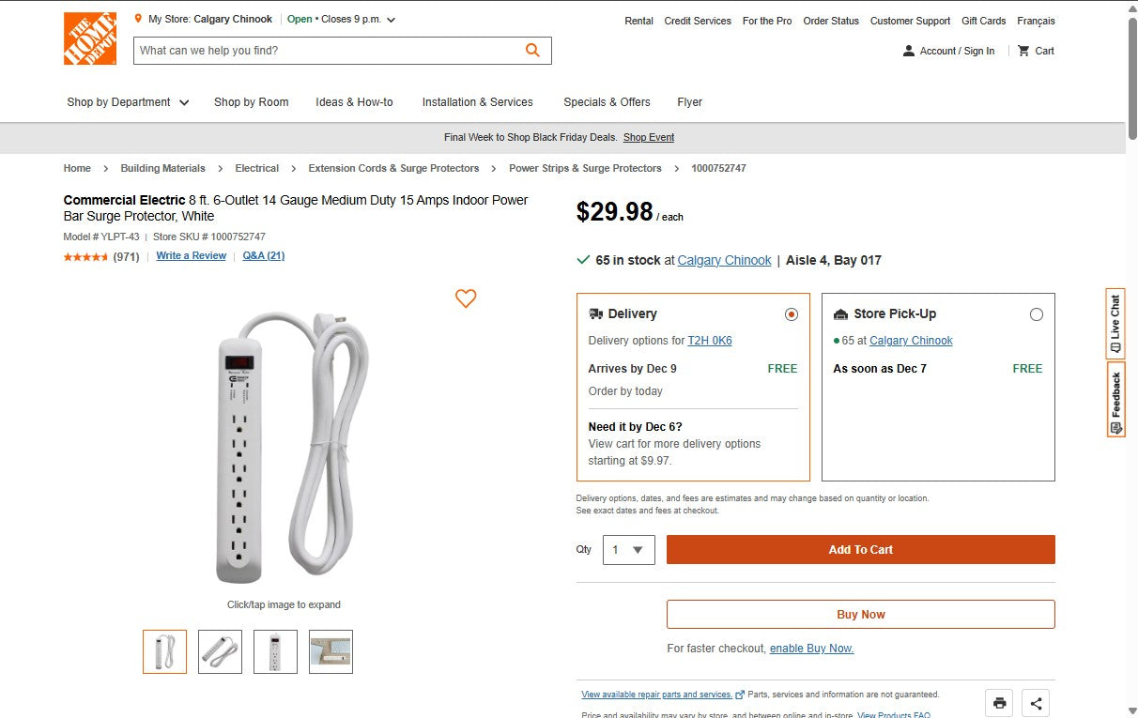
Task: Open the Write a Review link
Action: [x=191, y=255]
